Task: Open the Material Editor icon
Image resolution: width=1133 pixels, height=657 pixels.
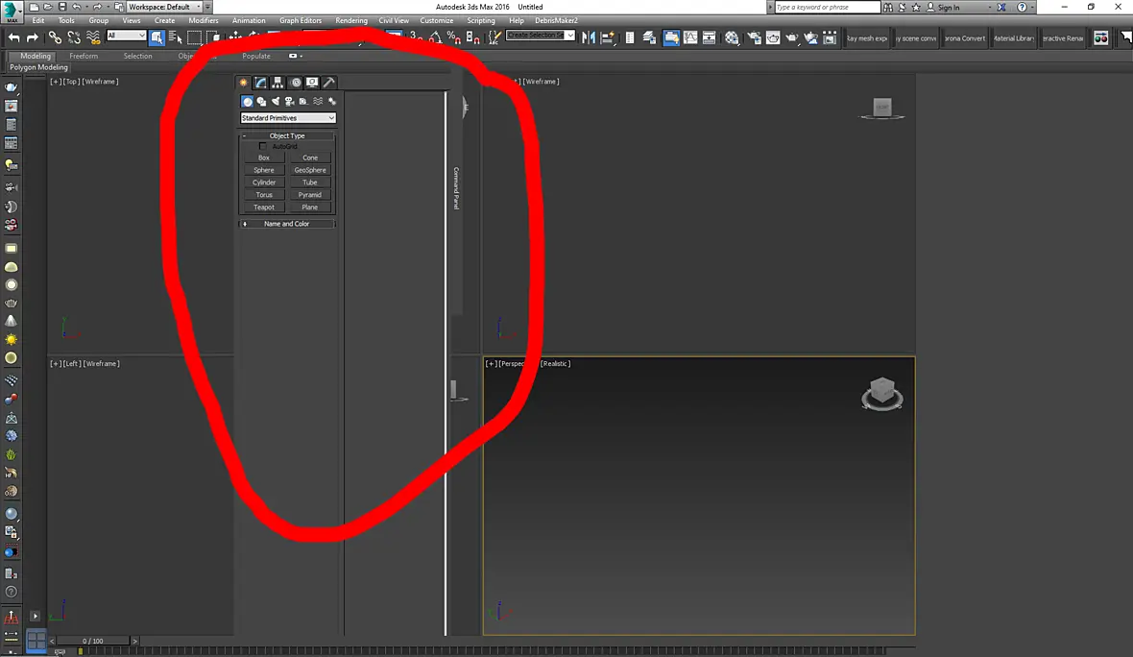Action: [732, 37]
